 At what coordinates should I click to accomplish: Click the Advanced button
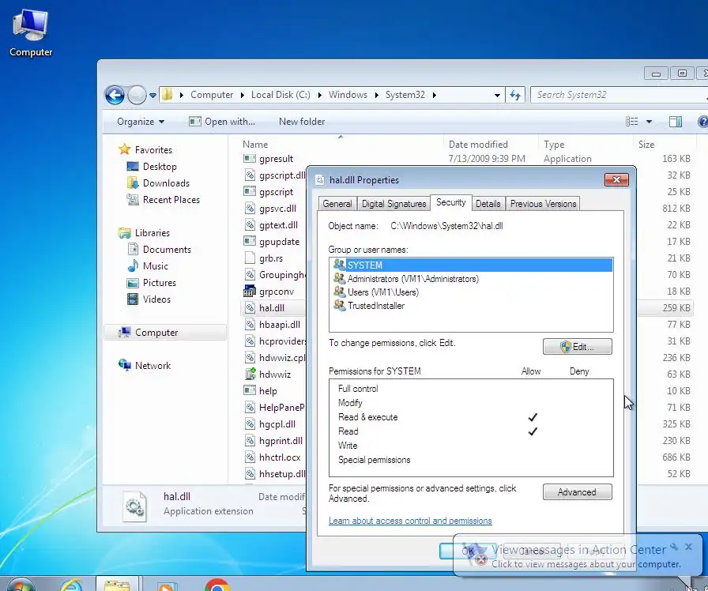point(578,492)
